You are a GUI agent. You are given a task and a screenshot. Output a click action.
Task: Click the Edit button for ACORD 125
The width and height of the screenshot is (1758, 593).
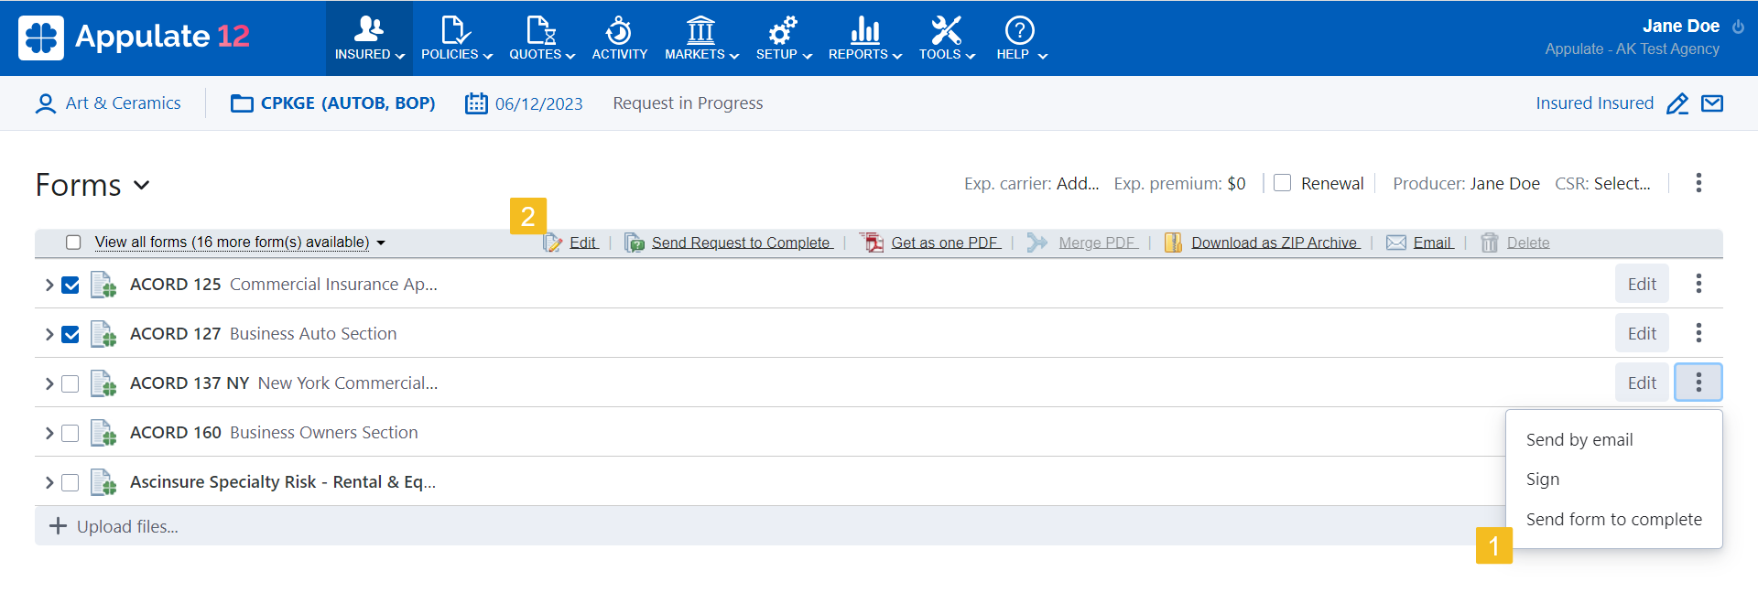[1642, 284]
